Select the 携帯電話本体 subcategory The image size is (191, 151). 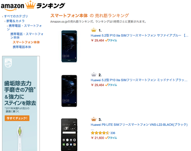[22, 47]
